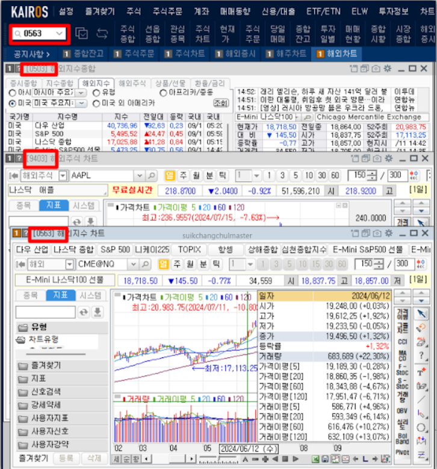
Task: Select the 아프리카/중동 radio button
Action: coord(163,93)
